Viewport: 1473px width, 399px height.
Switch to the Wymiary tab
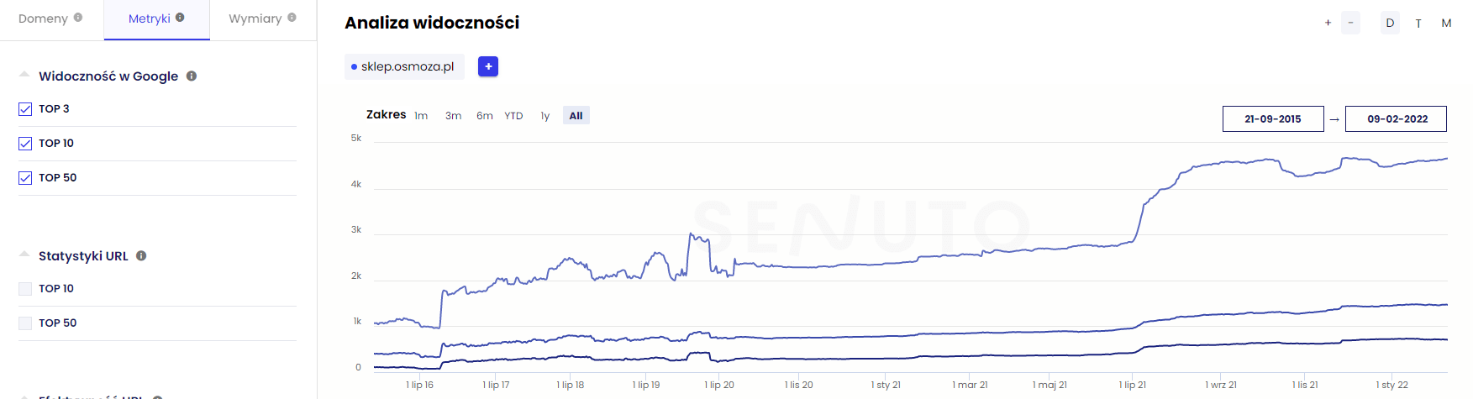click(255, 18)
